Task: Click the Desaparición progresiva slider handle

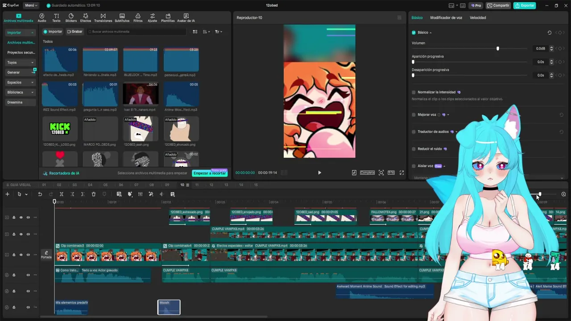Action: tap(413, 75)
